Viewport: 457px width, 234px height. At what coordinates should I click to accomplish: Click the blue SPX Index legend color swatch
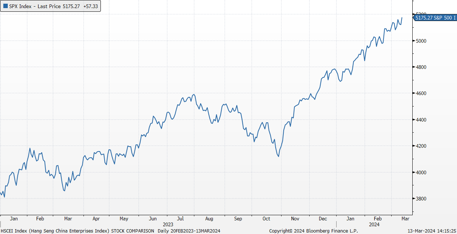coord(6,6)
